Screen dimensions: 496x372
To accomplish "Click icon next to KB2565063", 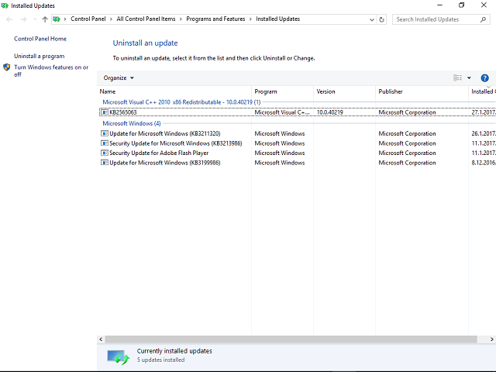I will click(104, 112).
